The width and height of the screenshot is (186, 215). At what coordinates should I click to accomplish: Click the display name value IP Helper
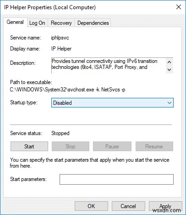[61, 49]
